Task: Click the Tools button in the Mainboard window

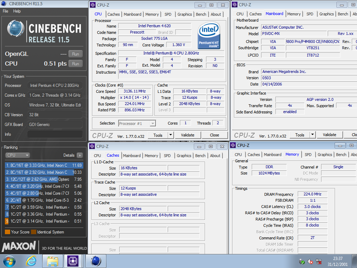Action: (x=299, y=135)
